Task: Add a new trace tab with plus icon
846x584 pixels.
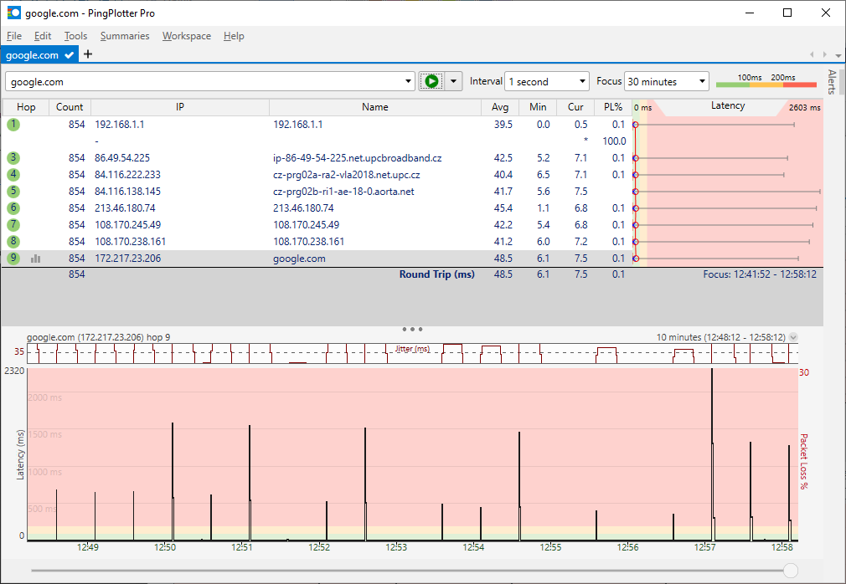Action: tap(88, 54)
